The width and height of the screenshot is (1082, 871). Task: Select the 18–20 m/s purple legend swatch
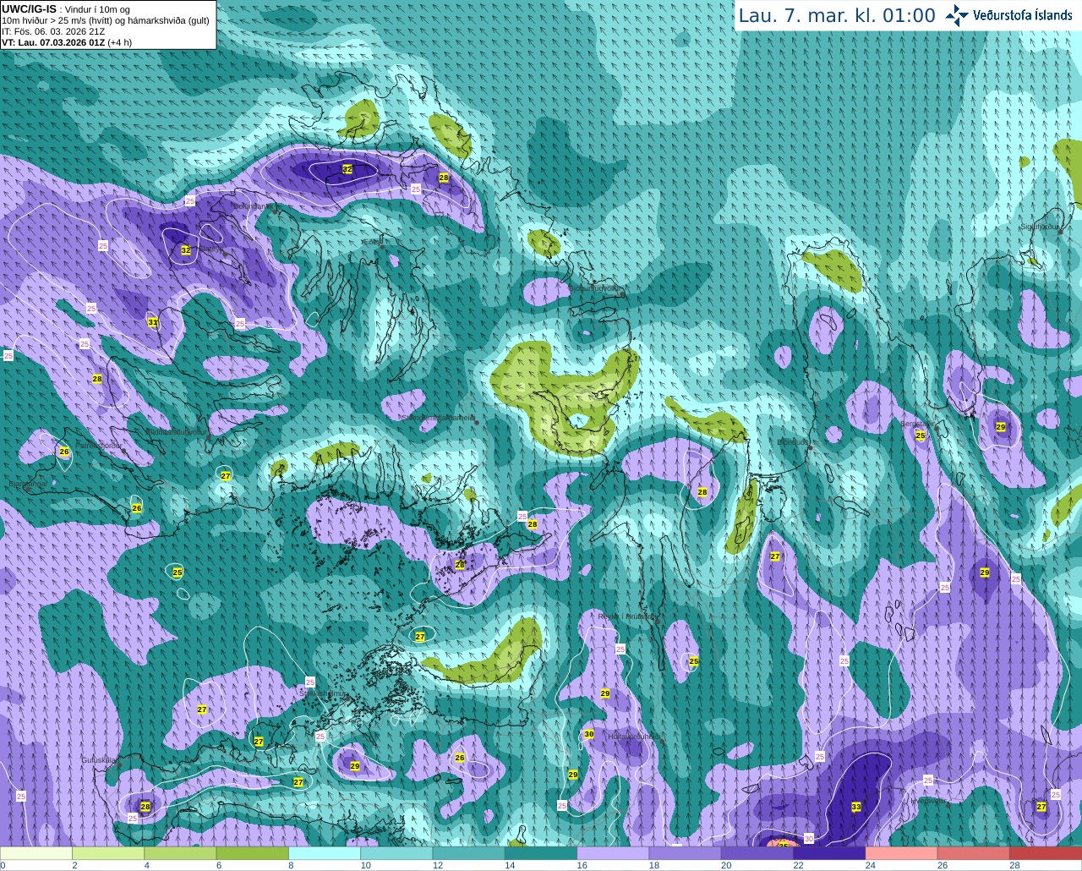coord(686,853)
